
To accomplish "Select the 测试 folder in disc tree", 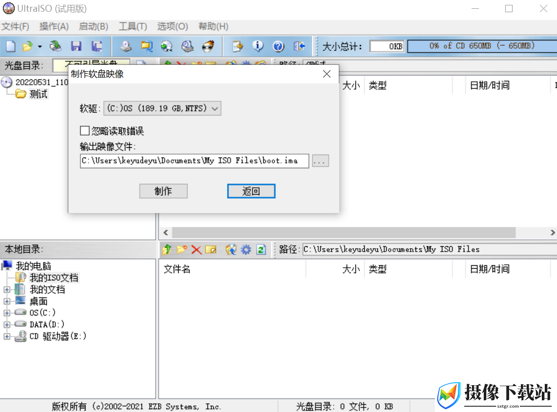I will coord(39,94).
